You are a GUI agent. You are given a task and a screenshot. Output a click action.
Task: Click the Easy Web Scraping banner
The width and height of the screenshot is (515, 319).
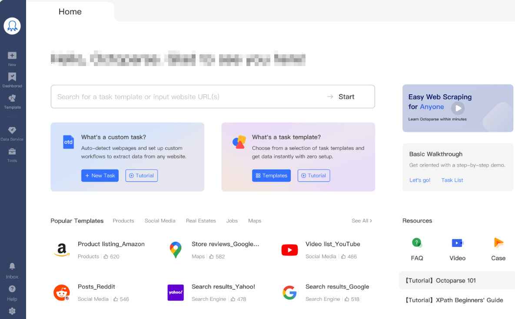458,108
